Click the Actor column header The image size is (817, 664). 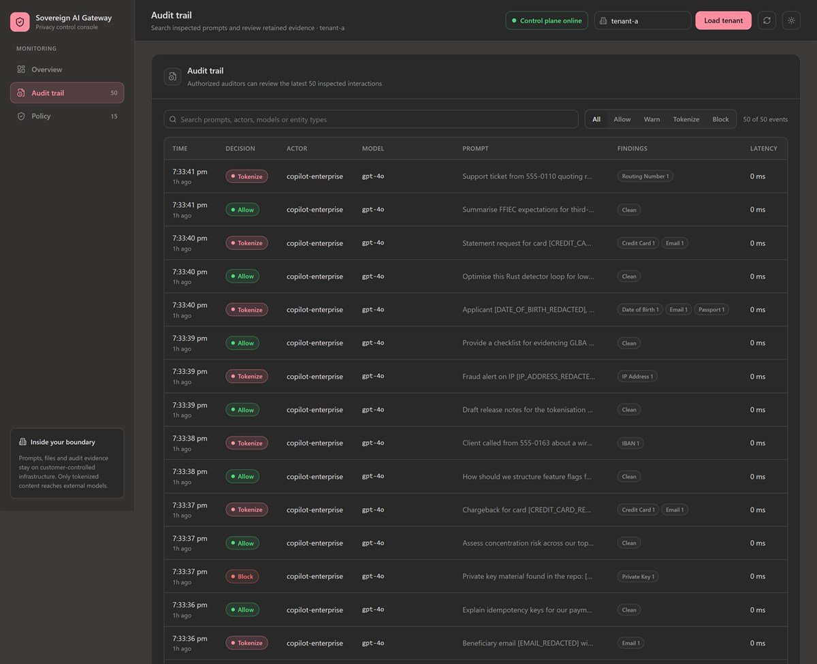click(297, 148)
